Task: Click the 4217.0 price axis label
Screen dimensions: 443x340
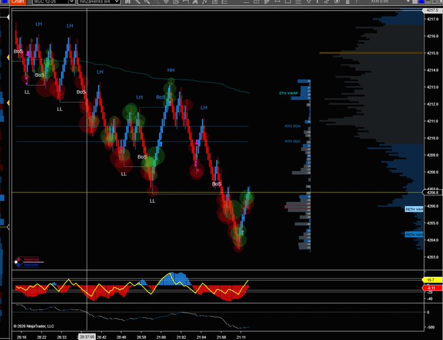Action: [x=433, y=19]
